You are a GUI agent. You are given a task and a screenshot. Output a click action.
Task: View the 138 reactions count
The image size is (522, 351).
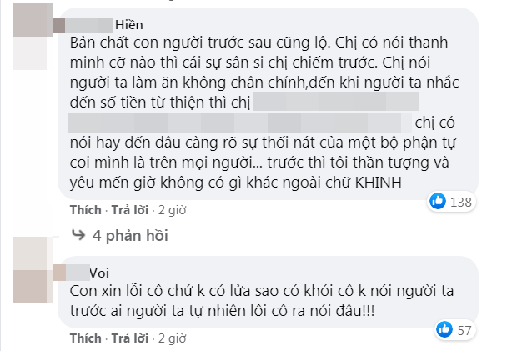coord(461,201)
